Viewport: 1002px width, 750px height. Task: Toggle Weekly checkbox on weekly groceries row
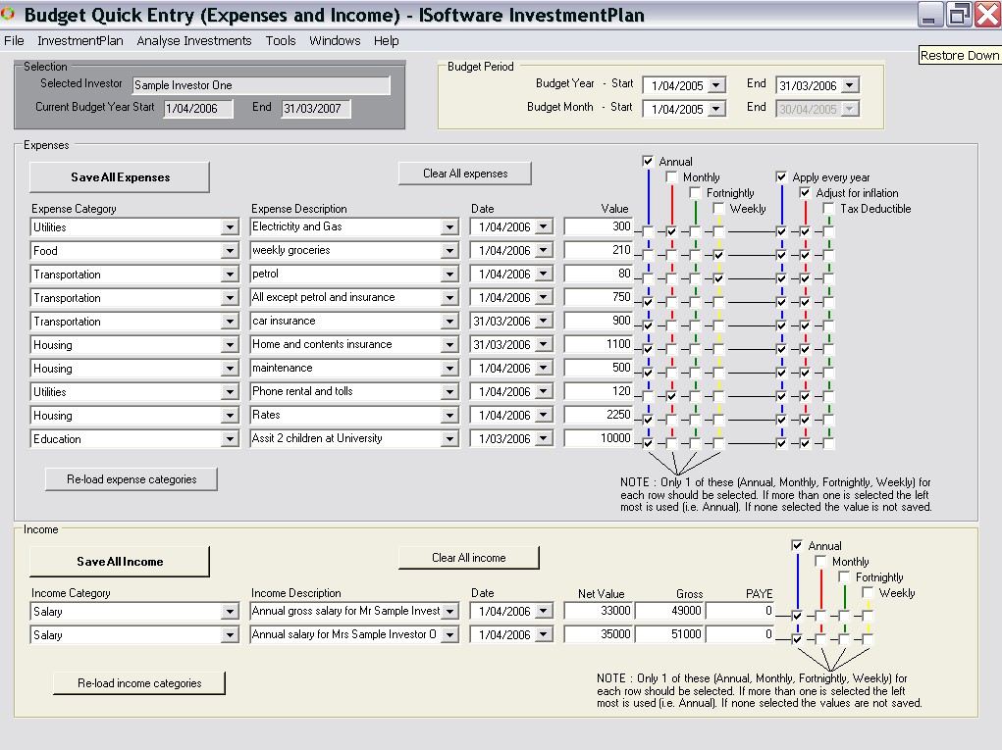click(x=718, y=255)
